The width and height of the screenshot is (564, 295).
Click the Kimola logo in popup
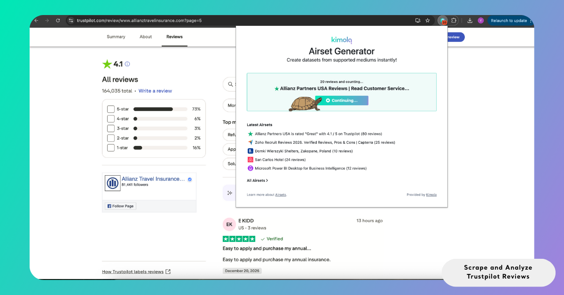point(342,40)
